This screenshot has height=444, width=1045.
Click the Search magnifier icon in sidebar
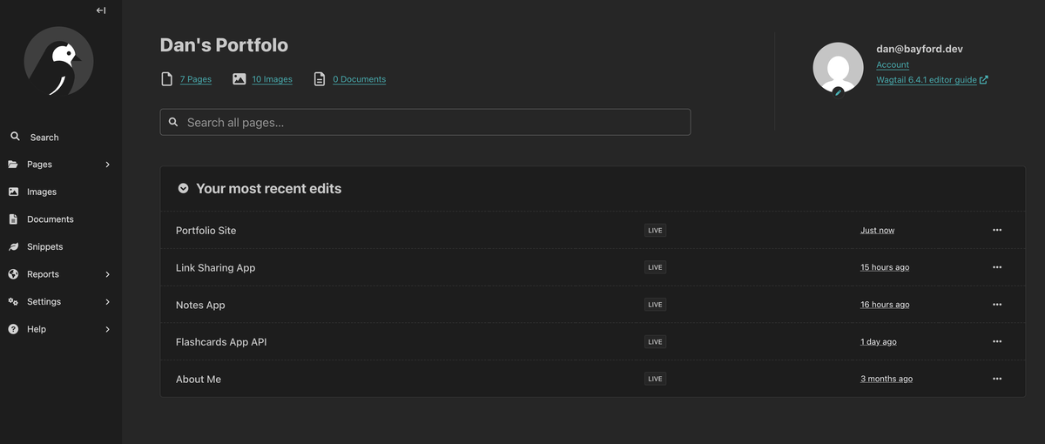(15, 137)
